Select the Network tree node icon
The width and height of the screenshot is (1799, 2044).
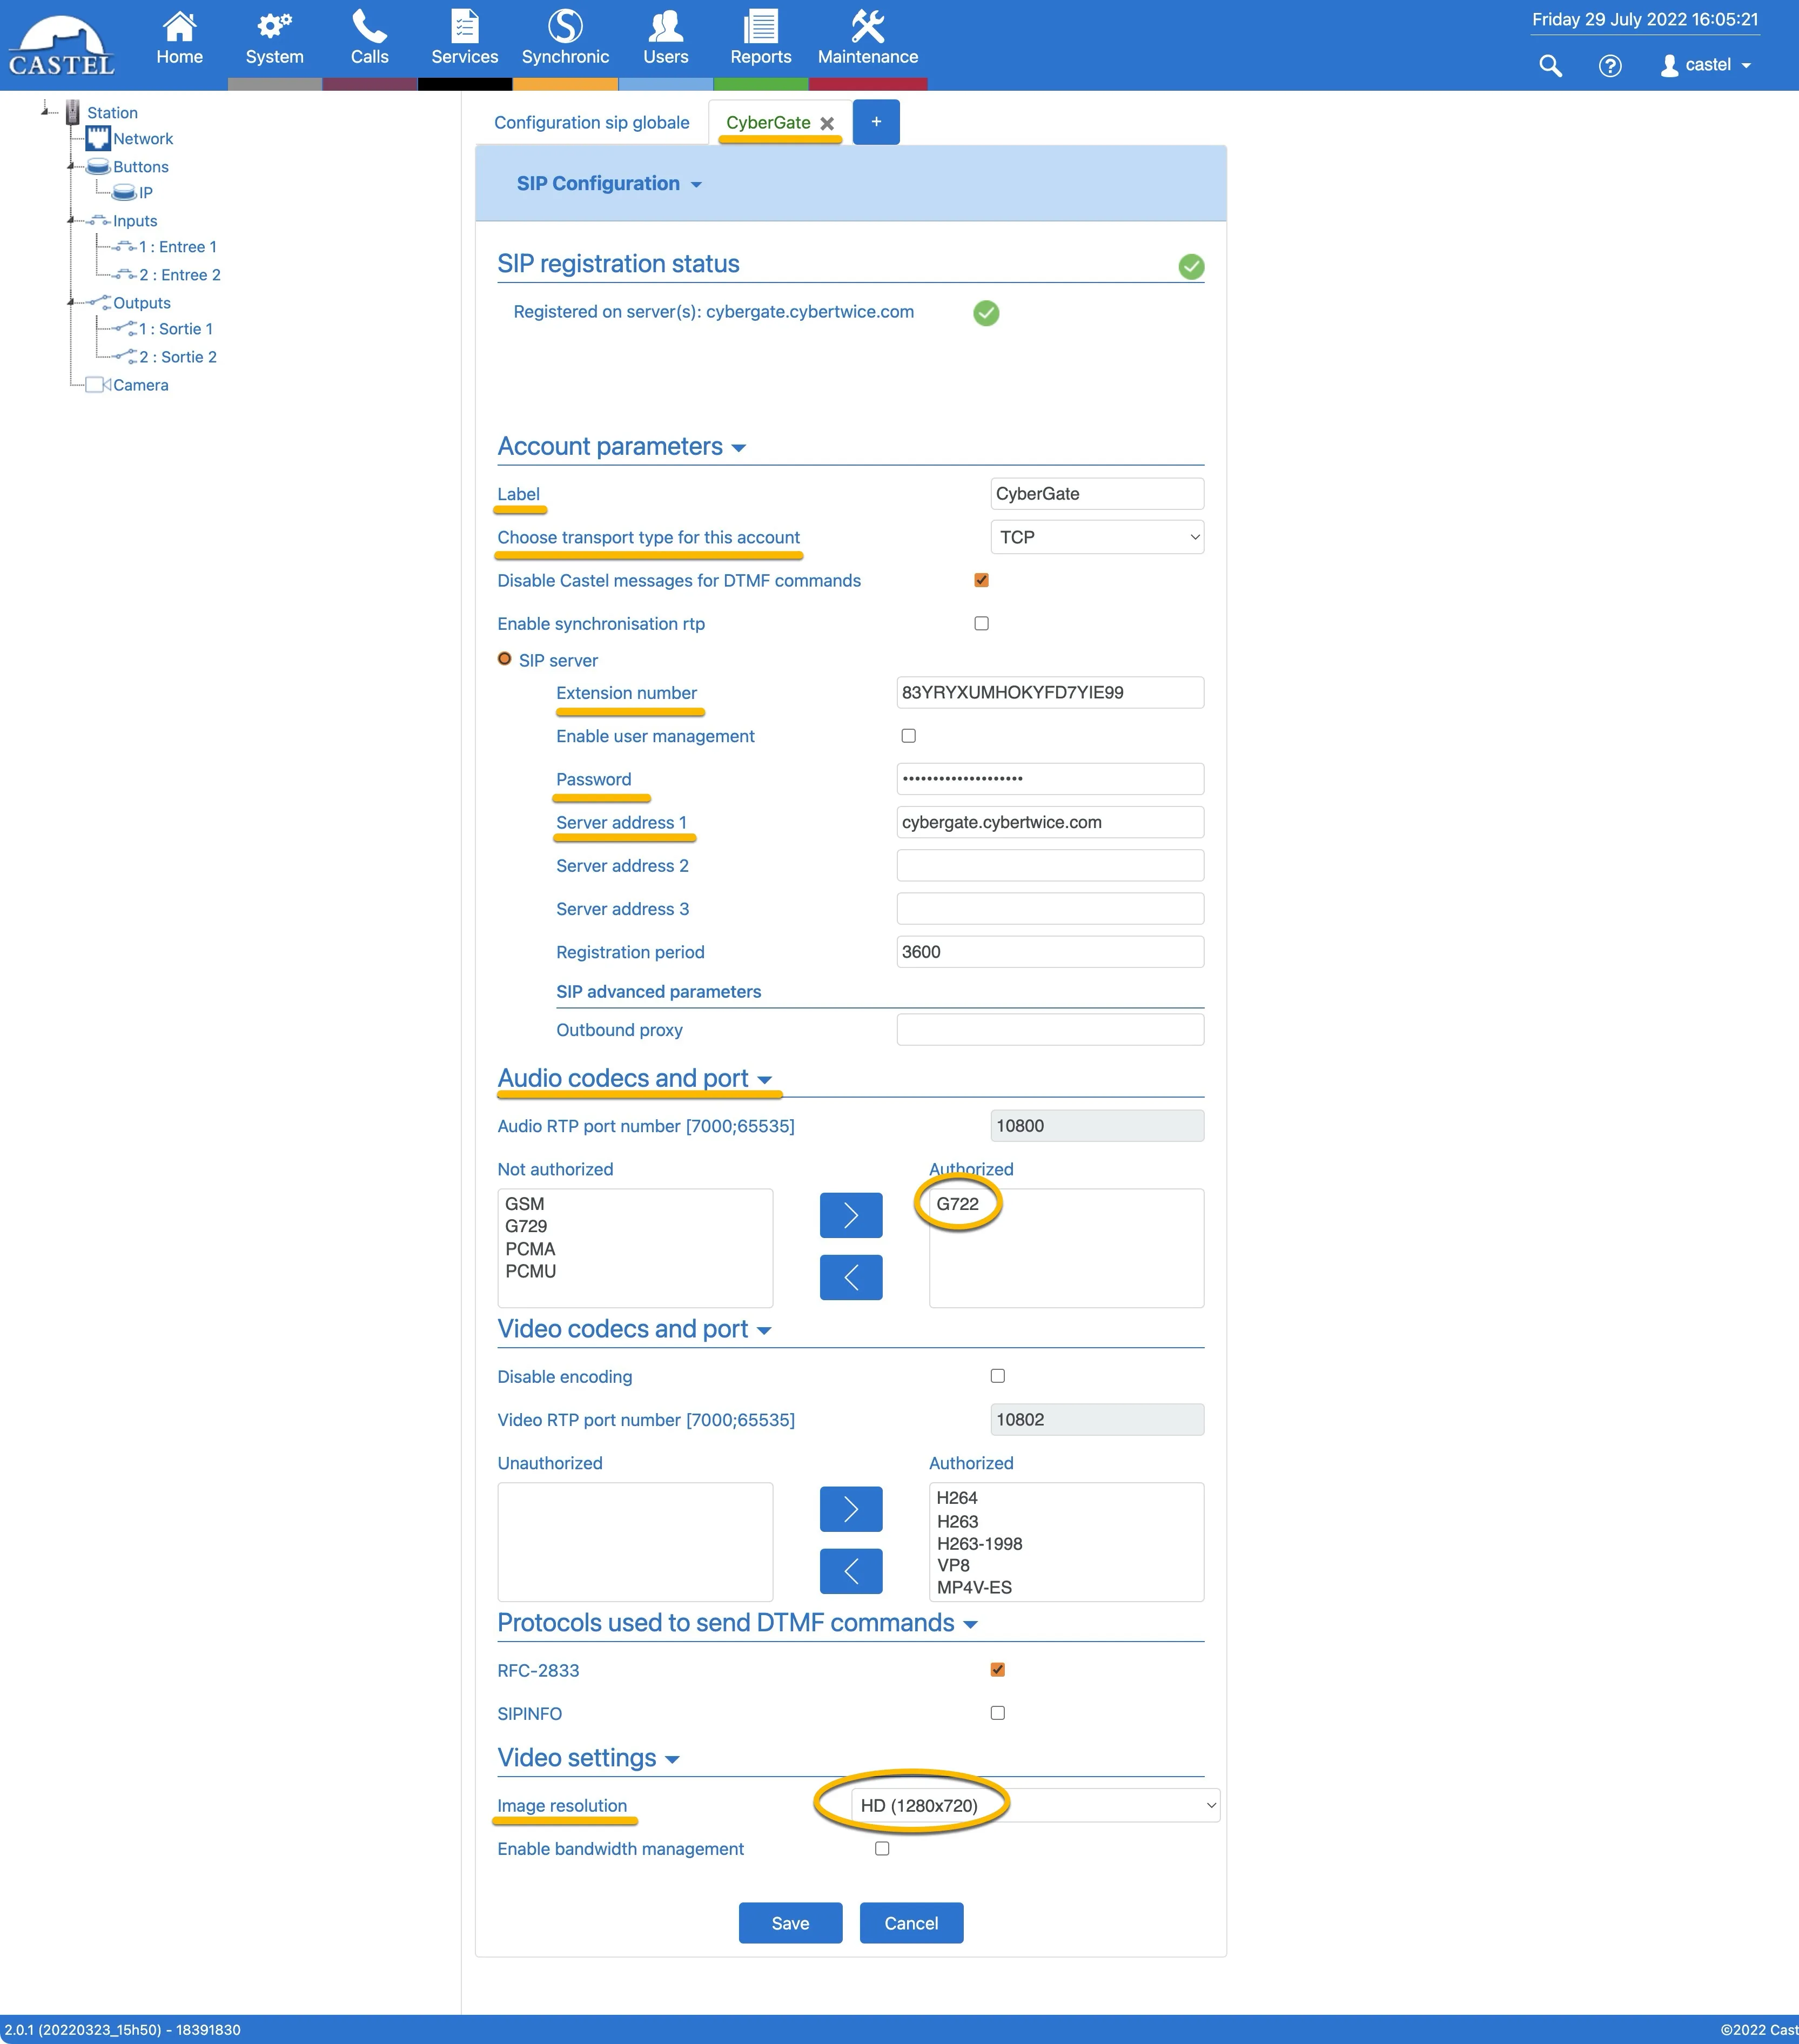[98, 138]
